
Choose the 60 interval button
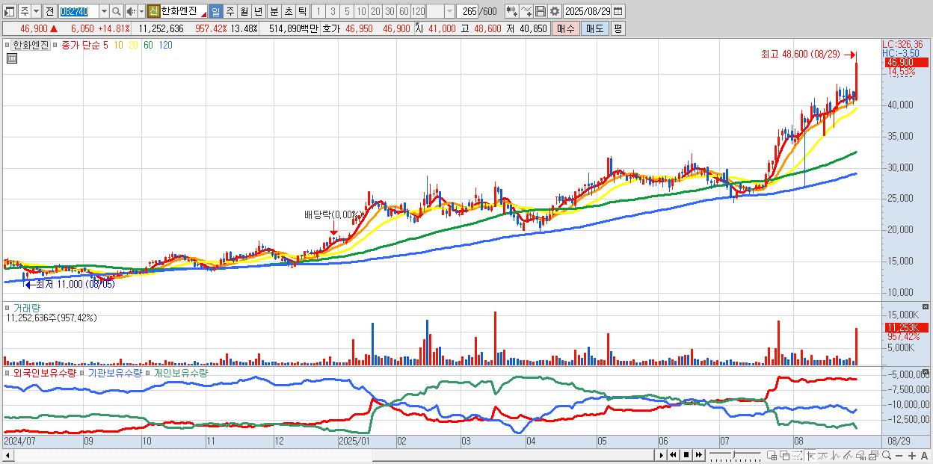tap(404, 11)
